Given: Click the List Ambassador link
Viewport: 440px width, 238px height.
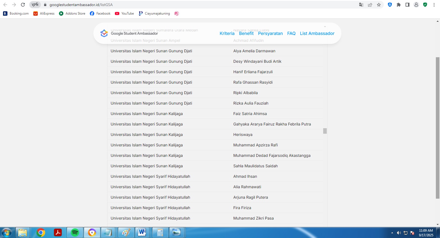Looking at the screenshot, I should [317, 33].
